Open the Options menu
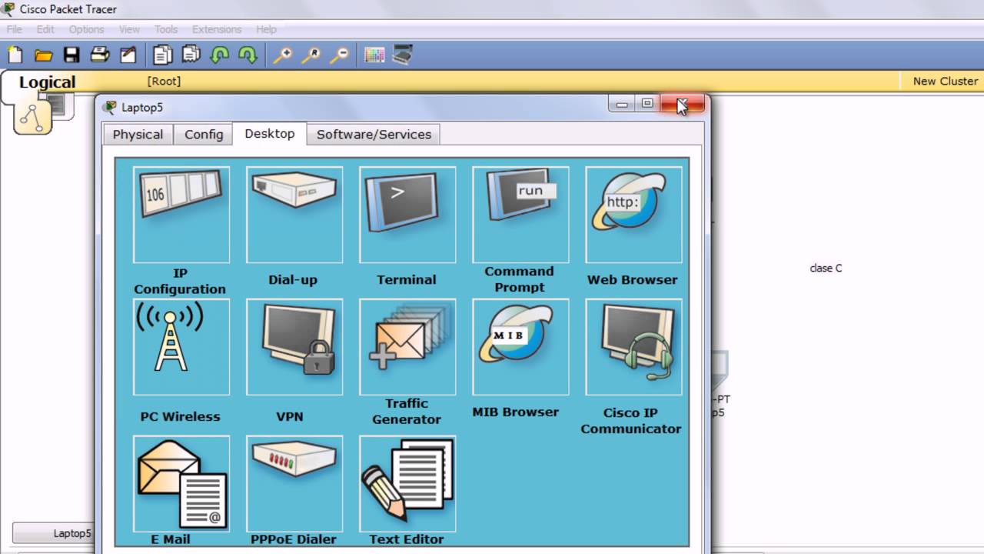This screenshot has width=984, height=554. pyautogui.click(x=86, y=29)
